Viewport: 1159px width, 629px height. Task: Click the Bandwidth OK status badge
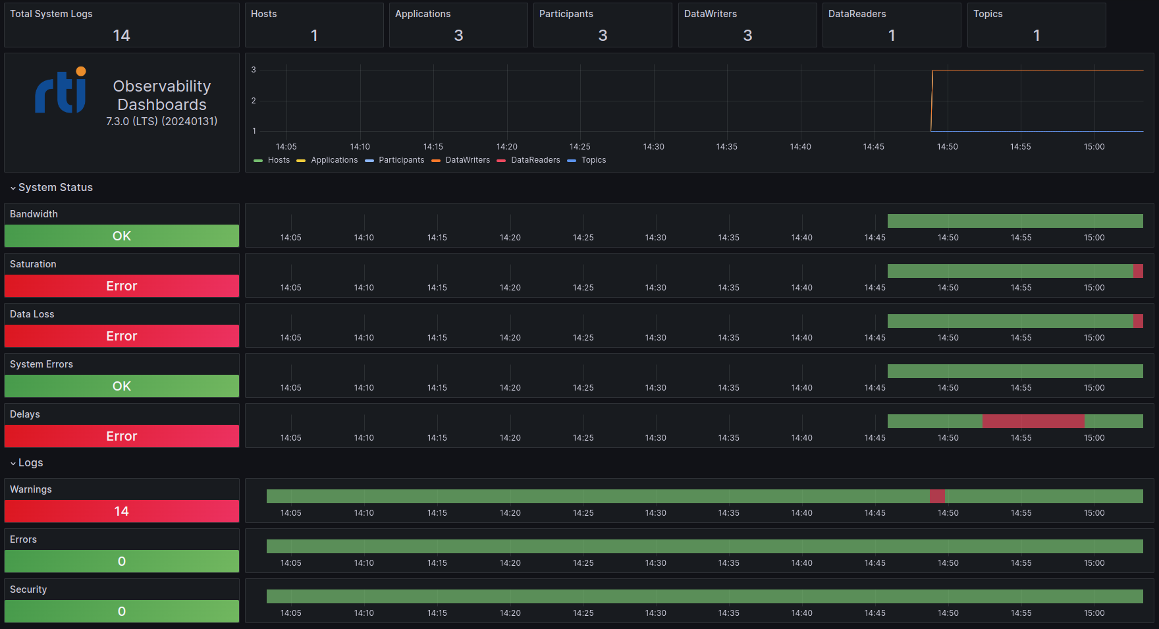tap(121, 236)
